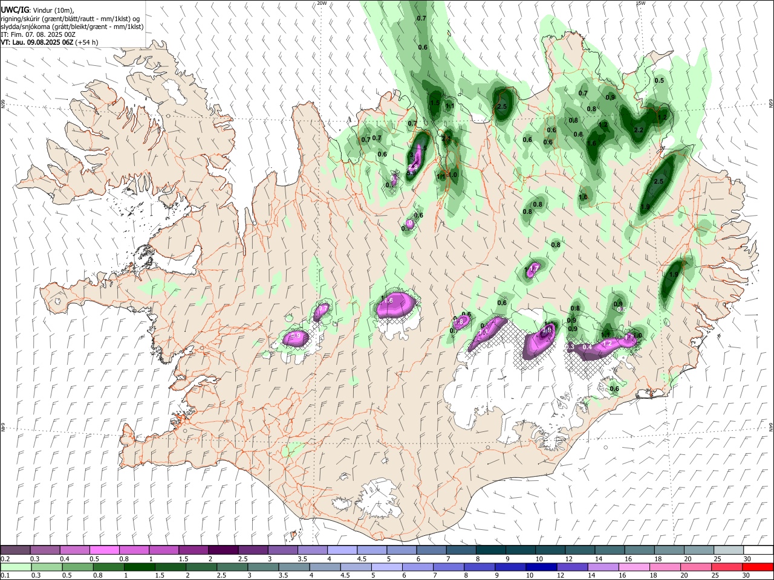Choose the 6–7 slate blue snow legend swatch
The width and height of the screenshot is (774, 580).
pos(431,550)
